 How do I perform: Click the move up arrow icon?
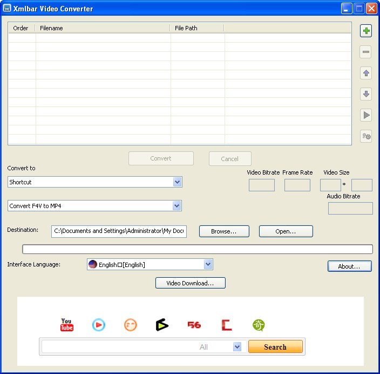click(x=366, y=73)
